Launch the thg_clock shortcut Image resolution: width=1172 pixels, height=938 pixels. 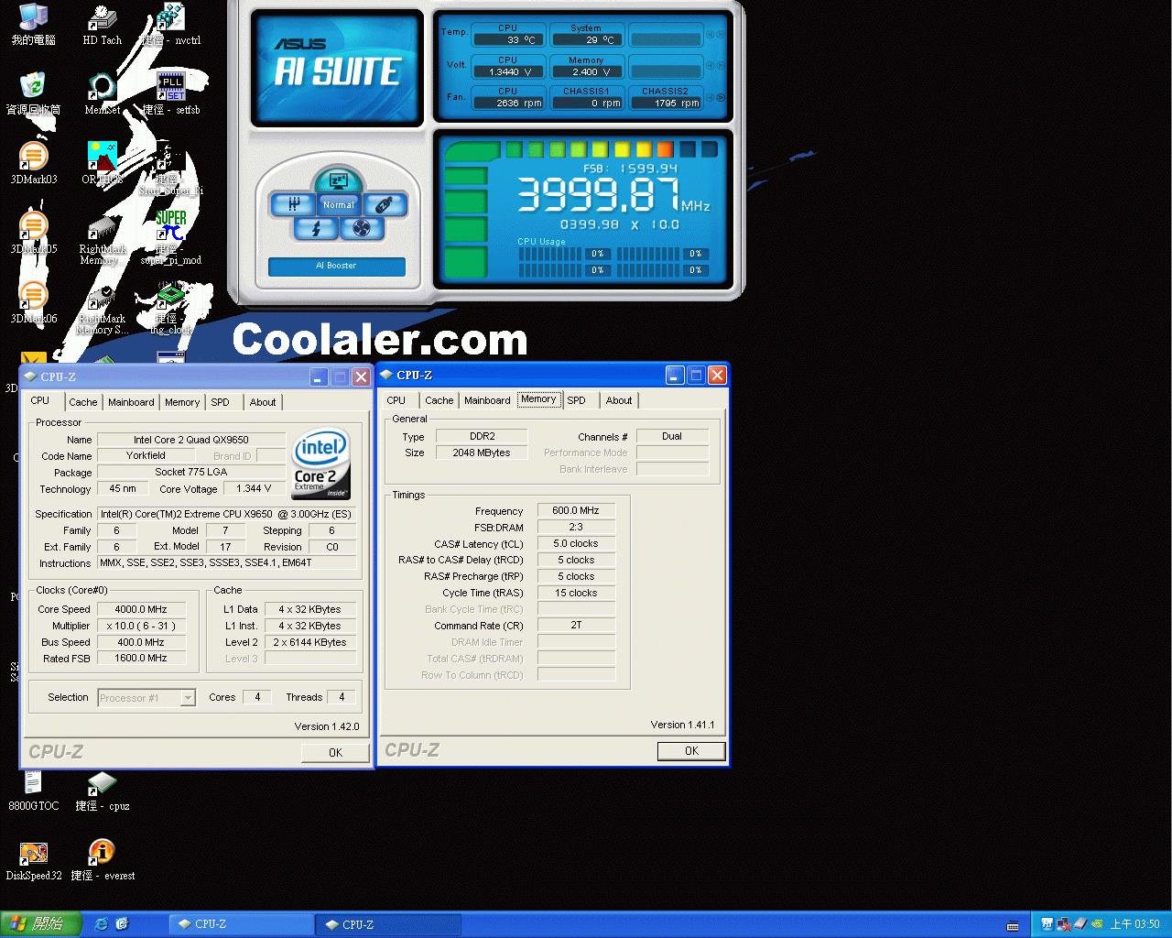pos(171,308)
